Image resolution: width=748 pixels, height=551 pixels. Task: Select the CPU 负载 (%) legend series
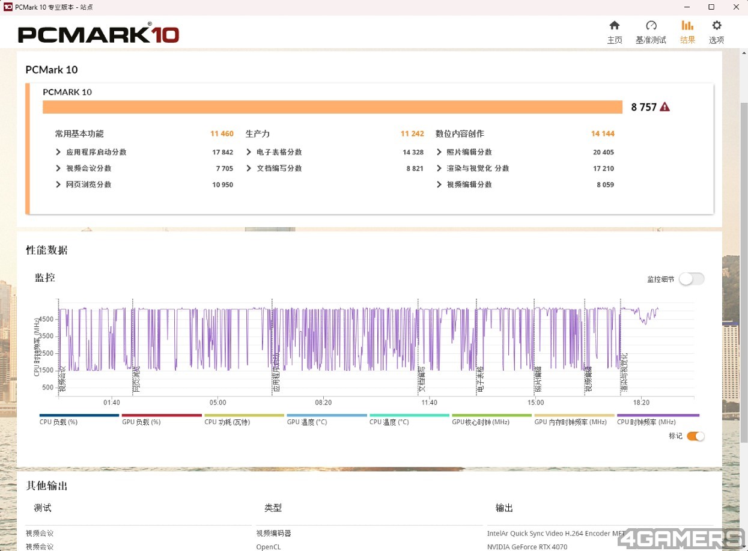(79, 419)
